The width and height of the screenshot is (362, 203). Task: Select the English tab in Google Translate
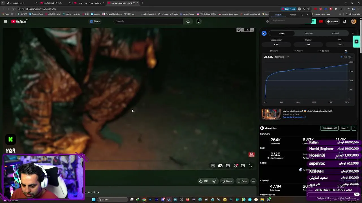point(278,15)
